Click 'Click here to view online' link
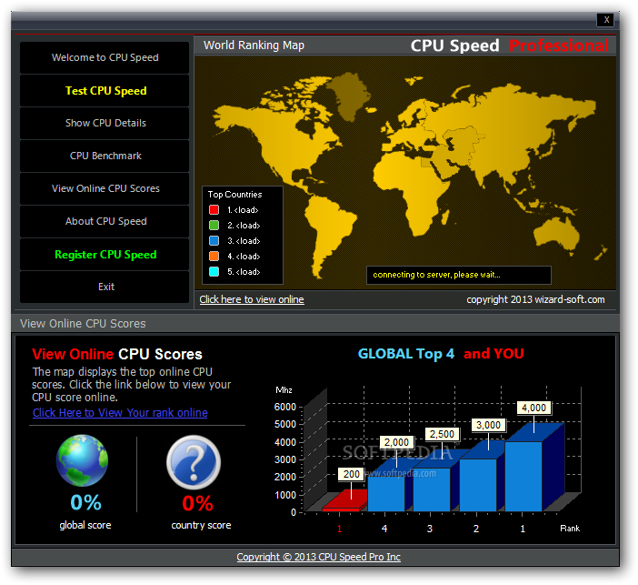This screenshot has height=585, width=638. pos(252,299)
